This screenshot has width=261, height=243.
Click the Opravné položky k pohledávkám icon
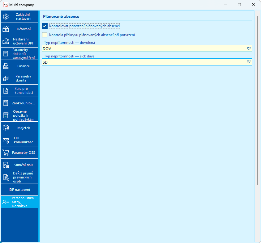click(x=6, y=115)
